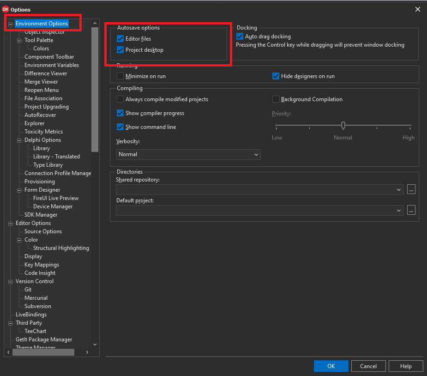Click the tree's scroll down arrow

coord(95,344)
